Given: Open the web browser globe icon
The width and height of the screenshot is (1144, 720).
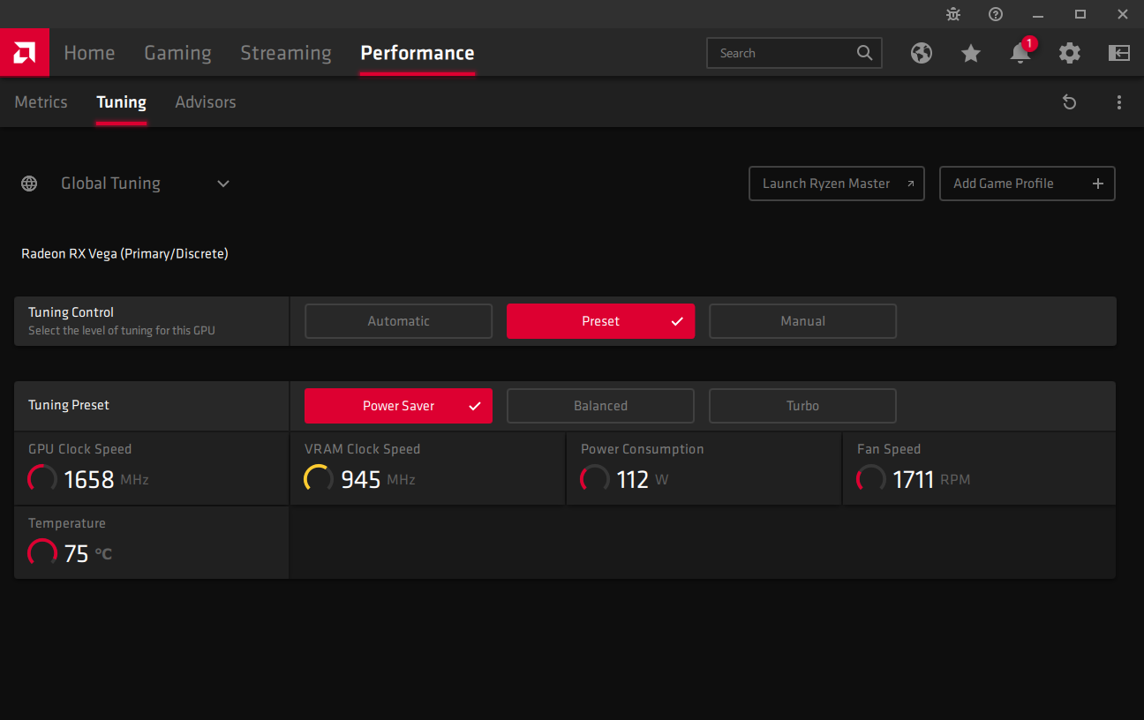Looking at the screenshot, I should [922, 53].
